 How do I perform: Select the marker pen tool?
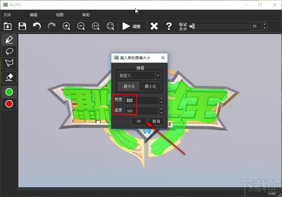tap(9, 40)
